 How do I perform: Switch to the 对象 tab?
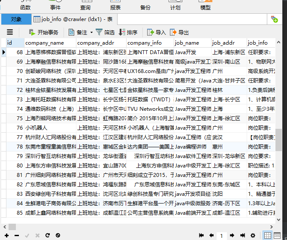pos(16,19)
